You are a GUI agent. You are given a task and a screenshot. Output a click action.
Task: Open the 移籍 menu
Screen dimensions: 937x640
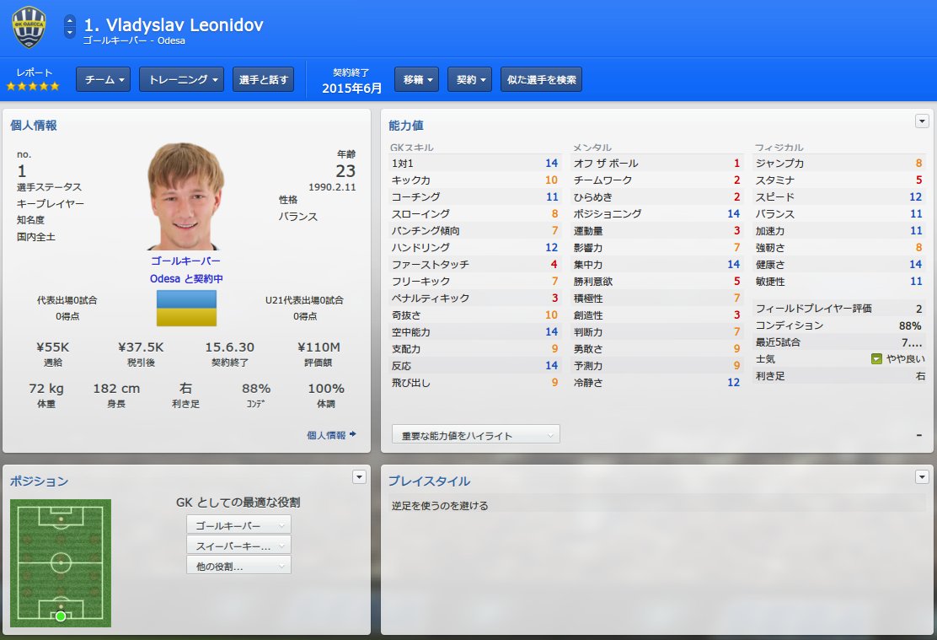point(416,79)
